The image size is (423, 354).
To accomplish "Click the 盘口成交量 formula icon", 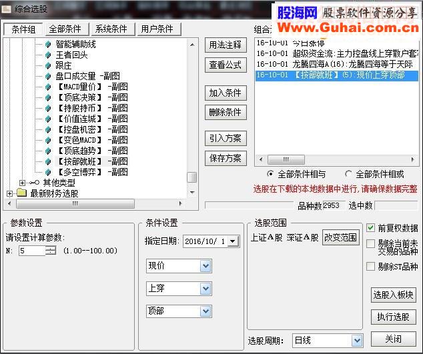I will (48, 76).
